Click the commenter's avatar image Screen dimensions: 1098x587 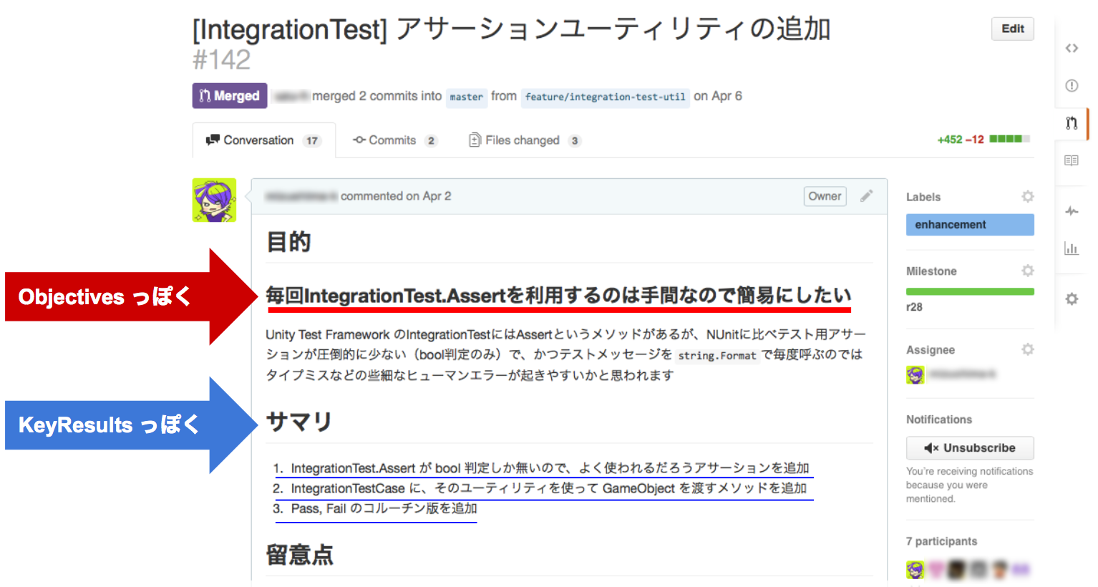(214, 200)
